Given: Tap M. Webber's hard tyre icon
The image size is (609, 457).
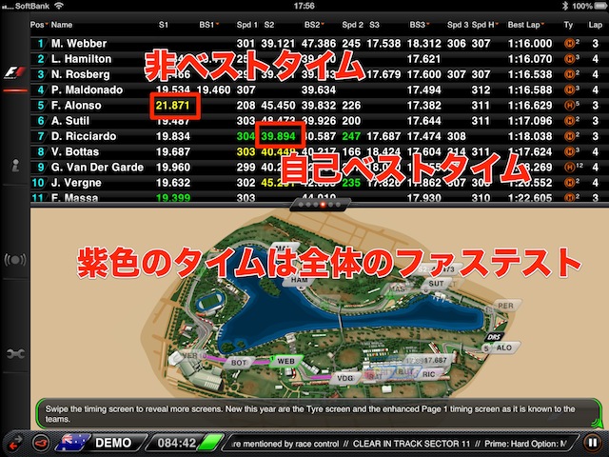Looking at the screenshot, I should coord(569,43).
